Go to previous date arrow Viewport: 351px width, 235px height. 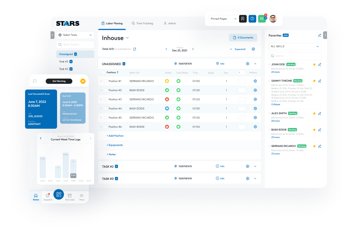pos(166,49)
